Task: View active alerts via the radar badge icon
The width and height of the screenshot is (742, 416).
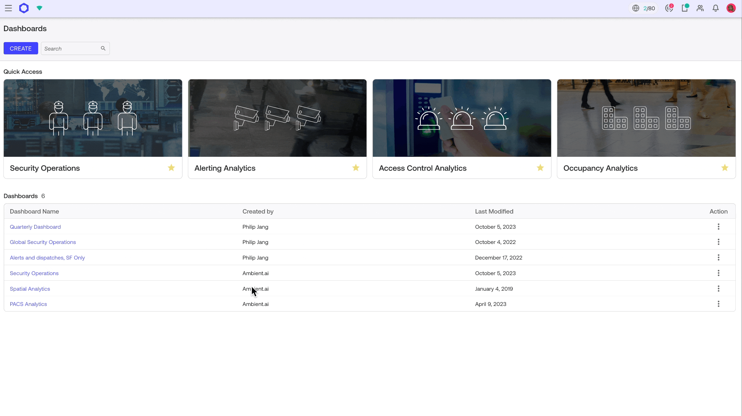Action: 669,8
